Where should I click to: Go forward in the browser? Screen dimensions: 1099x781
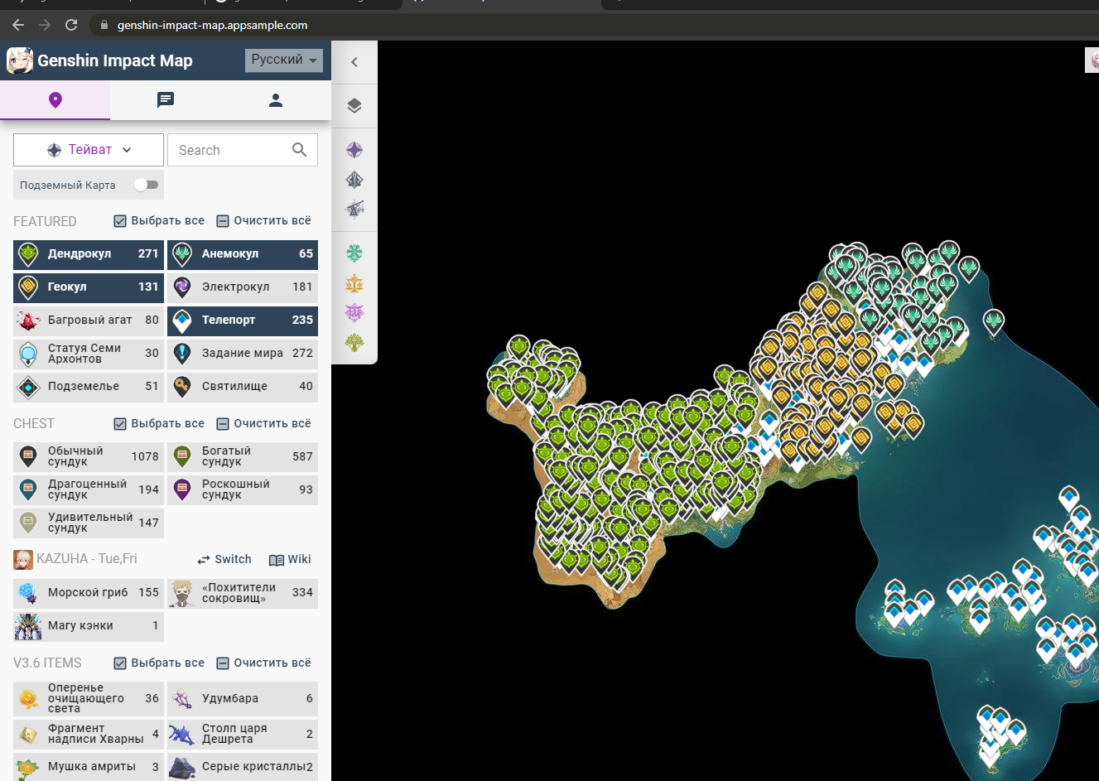point(45,25)
